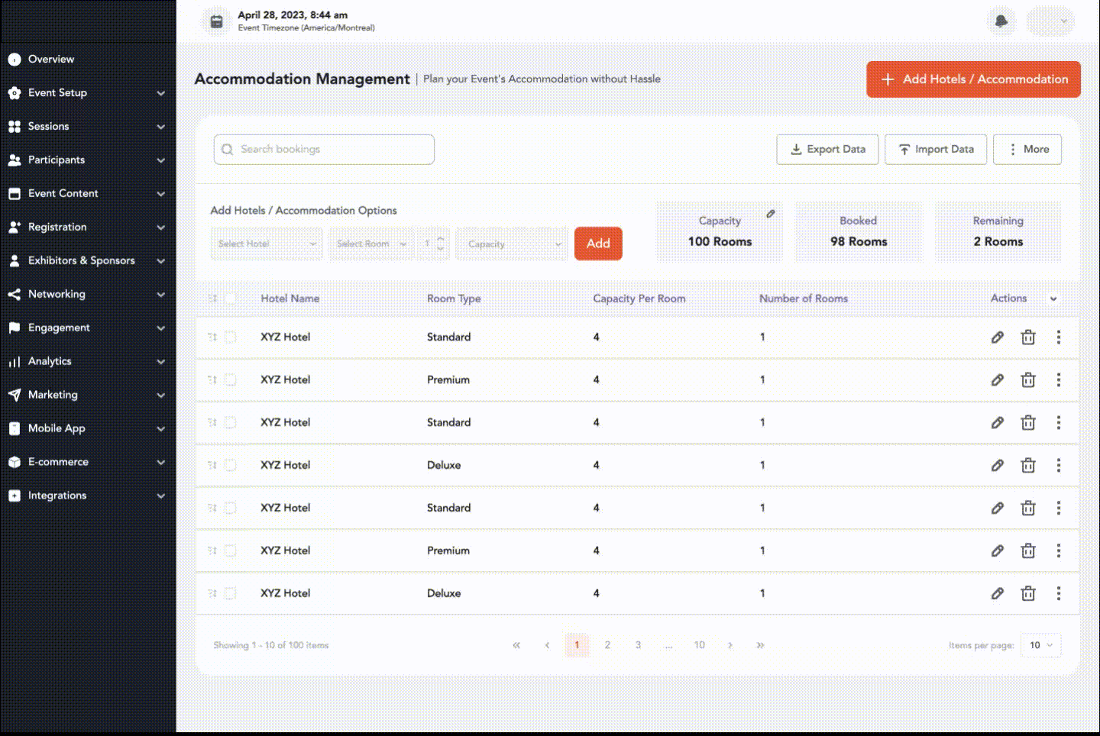Image resolution: width=1100 pixels, height=736 pixels.
Task: Edit the first XYZ Hotel Standard row
Action: [x=997, y=337]
